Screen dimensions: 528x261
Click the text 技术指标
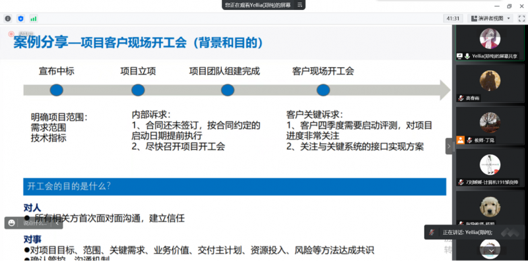pos(48,138)
